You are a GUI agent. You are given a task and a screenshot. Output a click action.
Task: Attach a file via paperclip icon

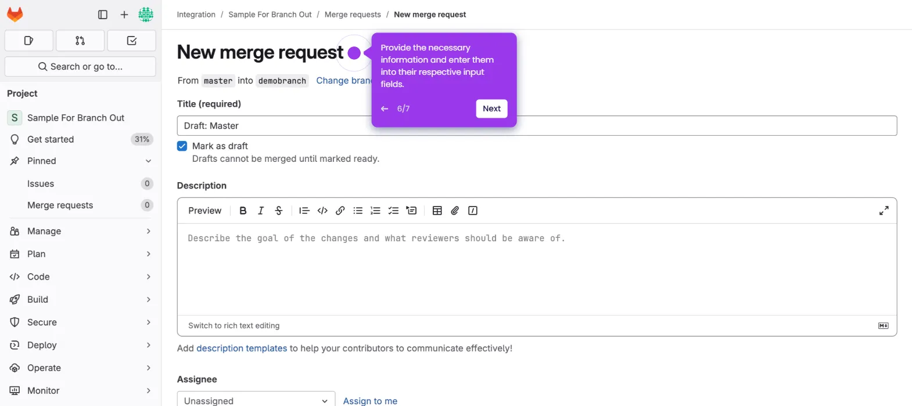click(x=455, y=211)
